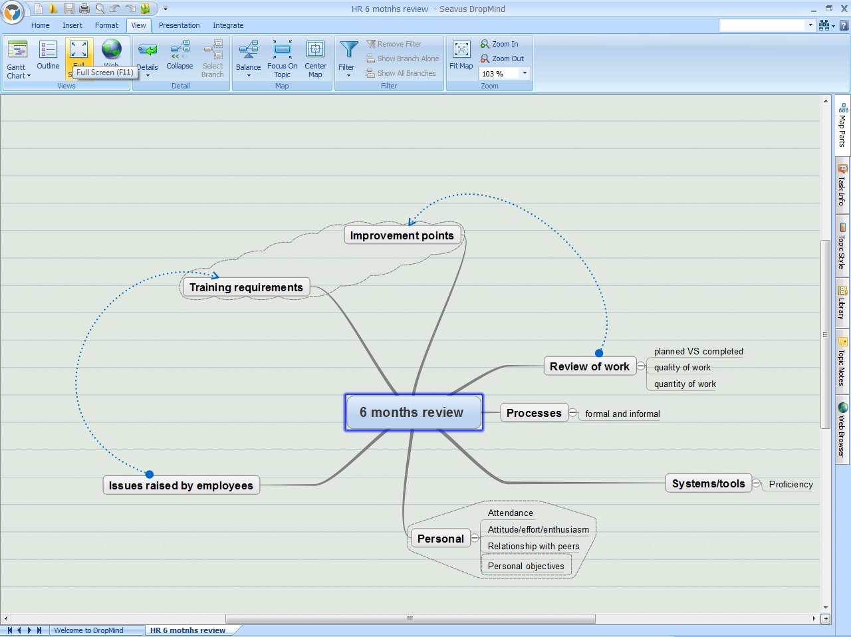Image resolution: width=851 pixels, height=637 pixels.
Task: Click the search input field in the ribbon
Action: point(762,25)
